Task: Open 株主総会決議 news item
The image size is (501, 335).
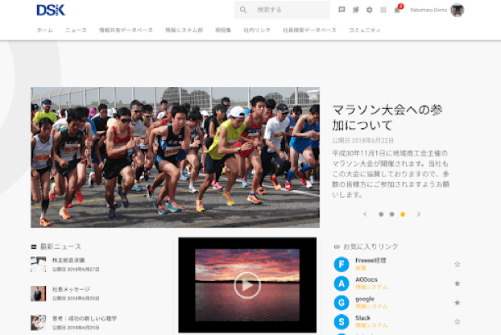Action: 68,260
